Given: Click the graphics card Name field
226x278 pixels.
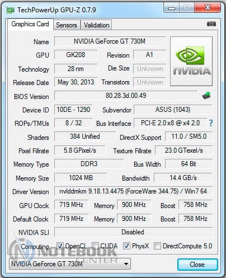Looking at the screenshot, I should [x=110, y=41].
